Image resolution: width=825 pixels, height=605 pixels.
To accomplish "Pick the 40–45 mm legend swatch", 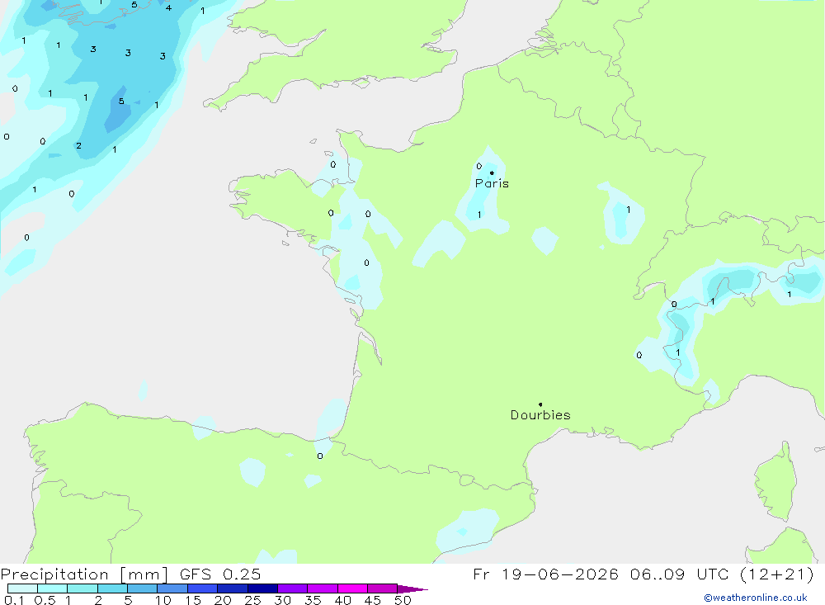I will click(352, 588).
